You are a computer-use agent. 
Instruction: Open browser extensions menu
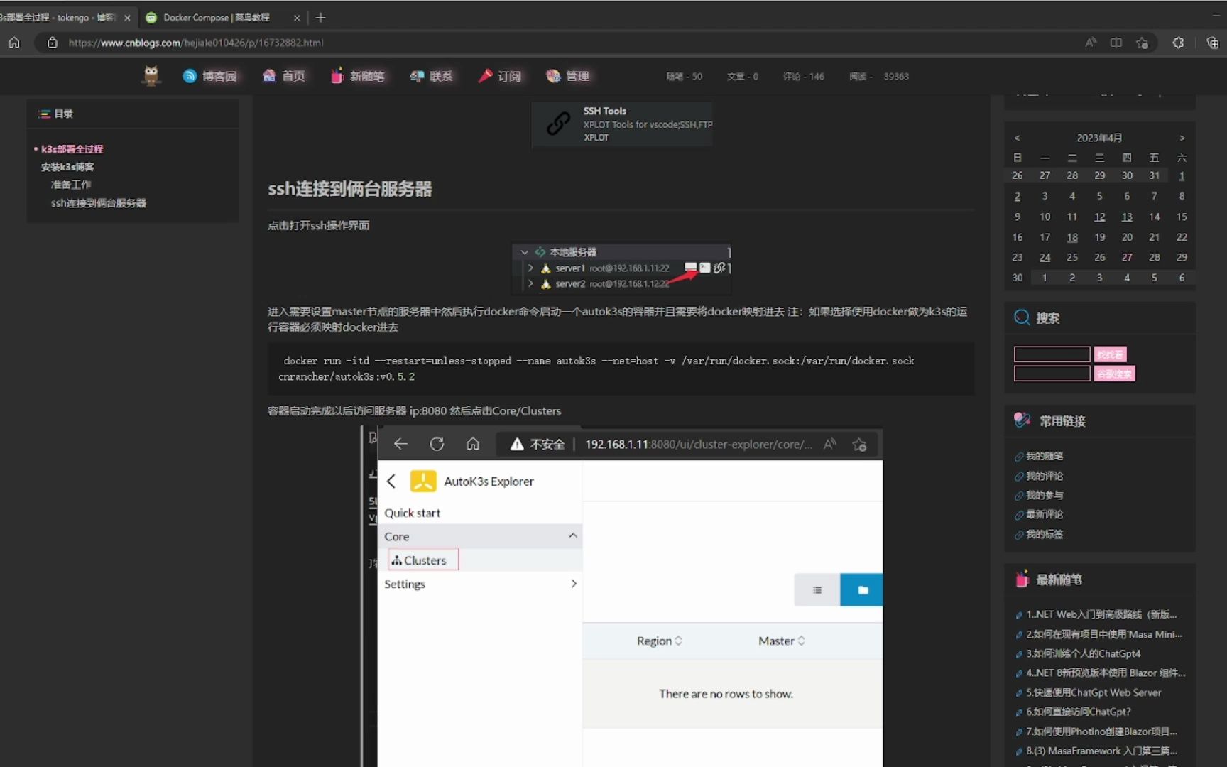[1178, 43]
